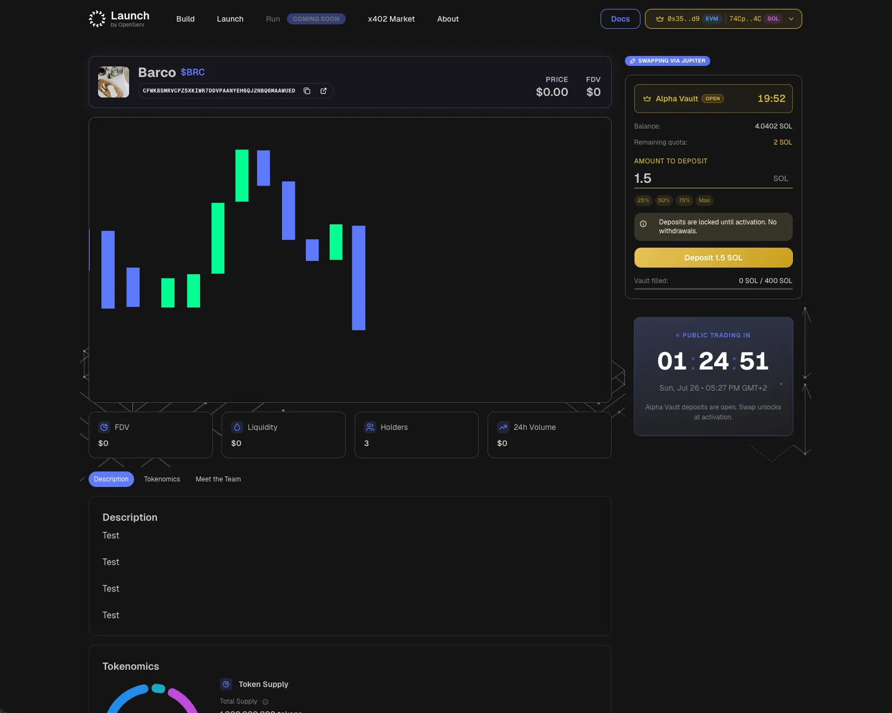Open the Launch nav item
892x713 pixels.
(x=230, y=19)
